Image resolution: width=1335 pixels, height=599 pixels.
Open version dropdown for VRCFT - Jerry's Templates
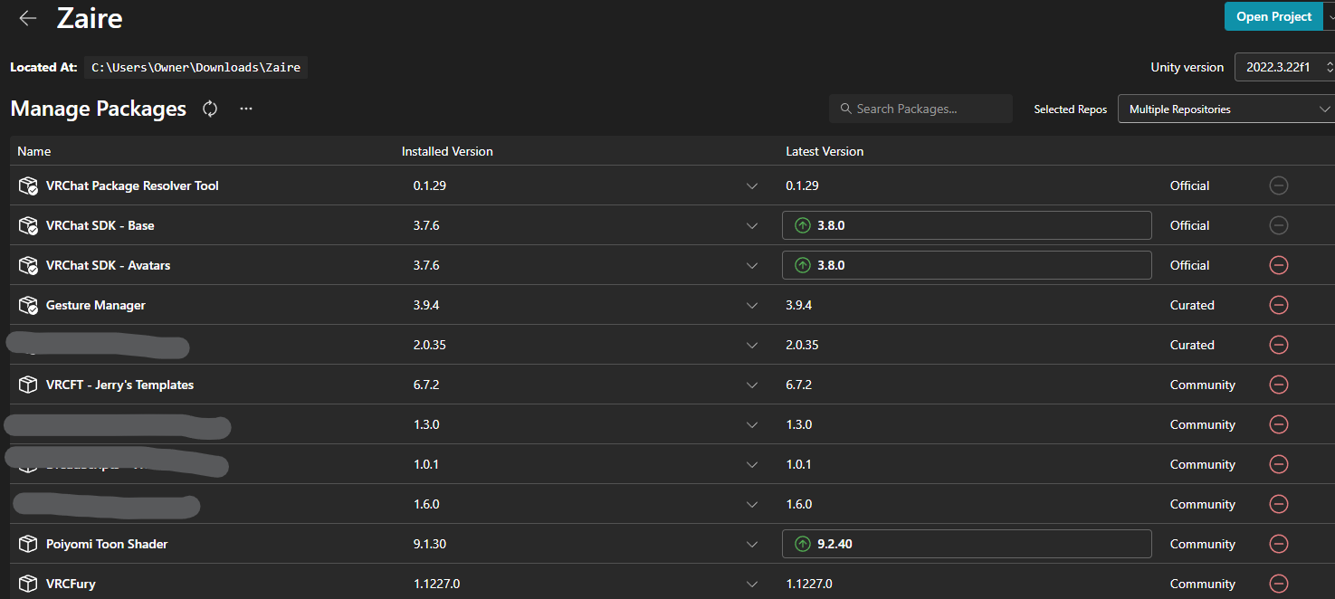[x=752, y=385]
